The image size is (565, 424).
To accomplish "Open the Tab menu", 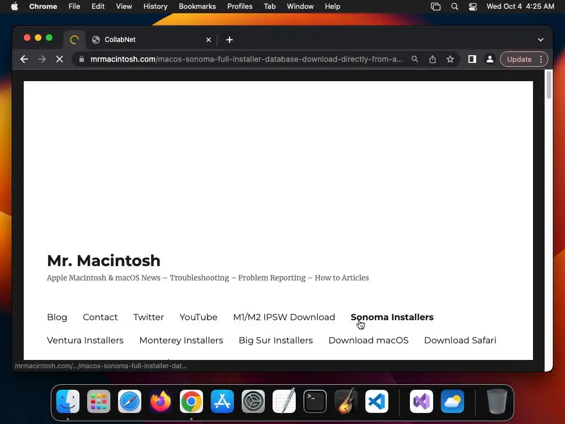I will pos(269,7).
